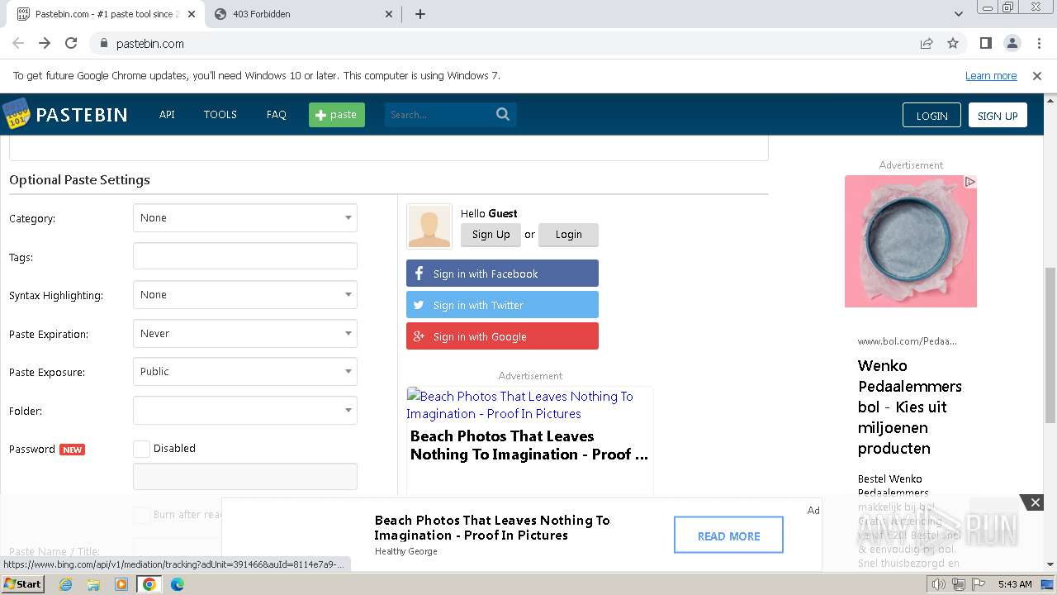The image size is (1057, 595).
Task: Toggle the Burn after read checkbox
Action: click(x=141, y=514)
